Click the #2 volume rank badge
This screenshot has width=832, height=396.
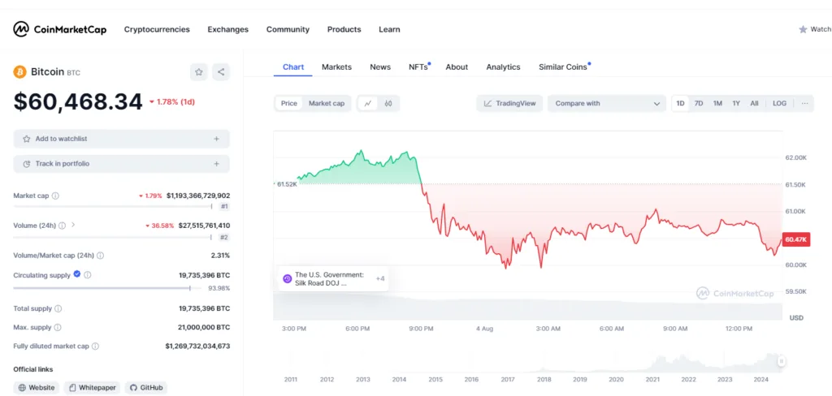(224, 237)
